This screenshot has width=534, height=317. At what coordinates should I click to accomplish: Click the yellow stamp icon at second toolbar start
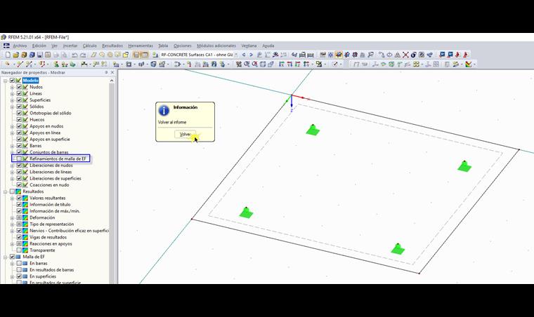pos(8,65)
